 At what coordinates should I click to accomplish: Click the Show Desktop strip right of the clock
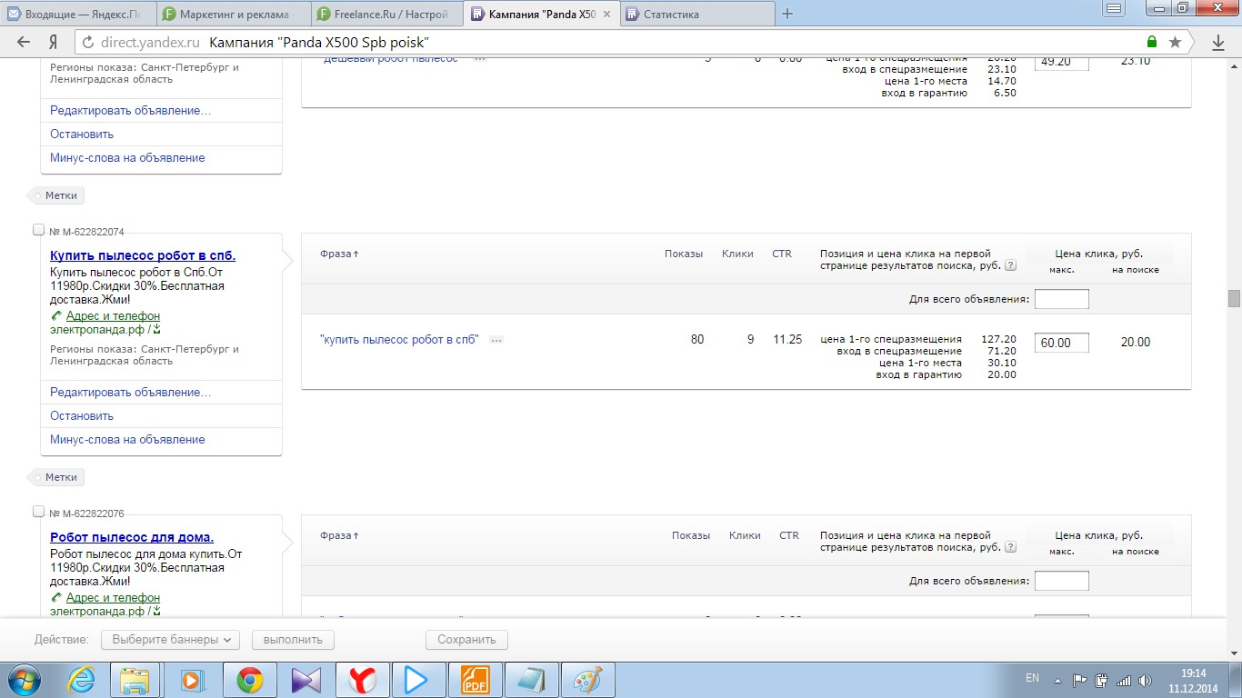click(x=1236, y=680)
